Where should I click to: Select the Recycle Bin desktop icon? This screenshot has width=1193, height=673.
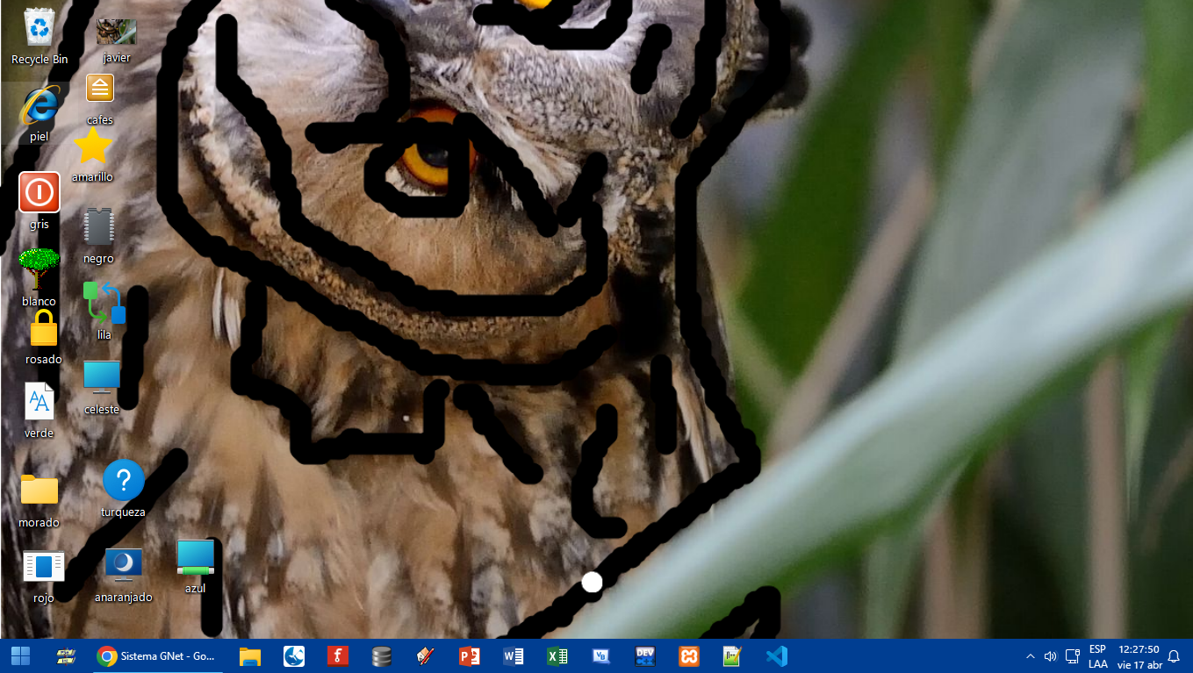(40, 28)
